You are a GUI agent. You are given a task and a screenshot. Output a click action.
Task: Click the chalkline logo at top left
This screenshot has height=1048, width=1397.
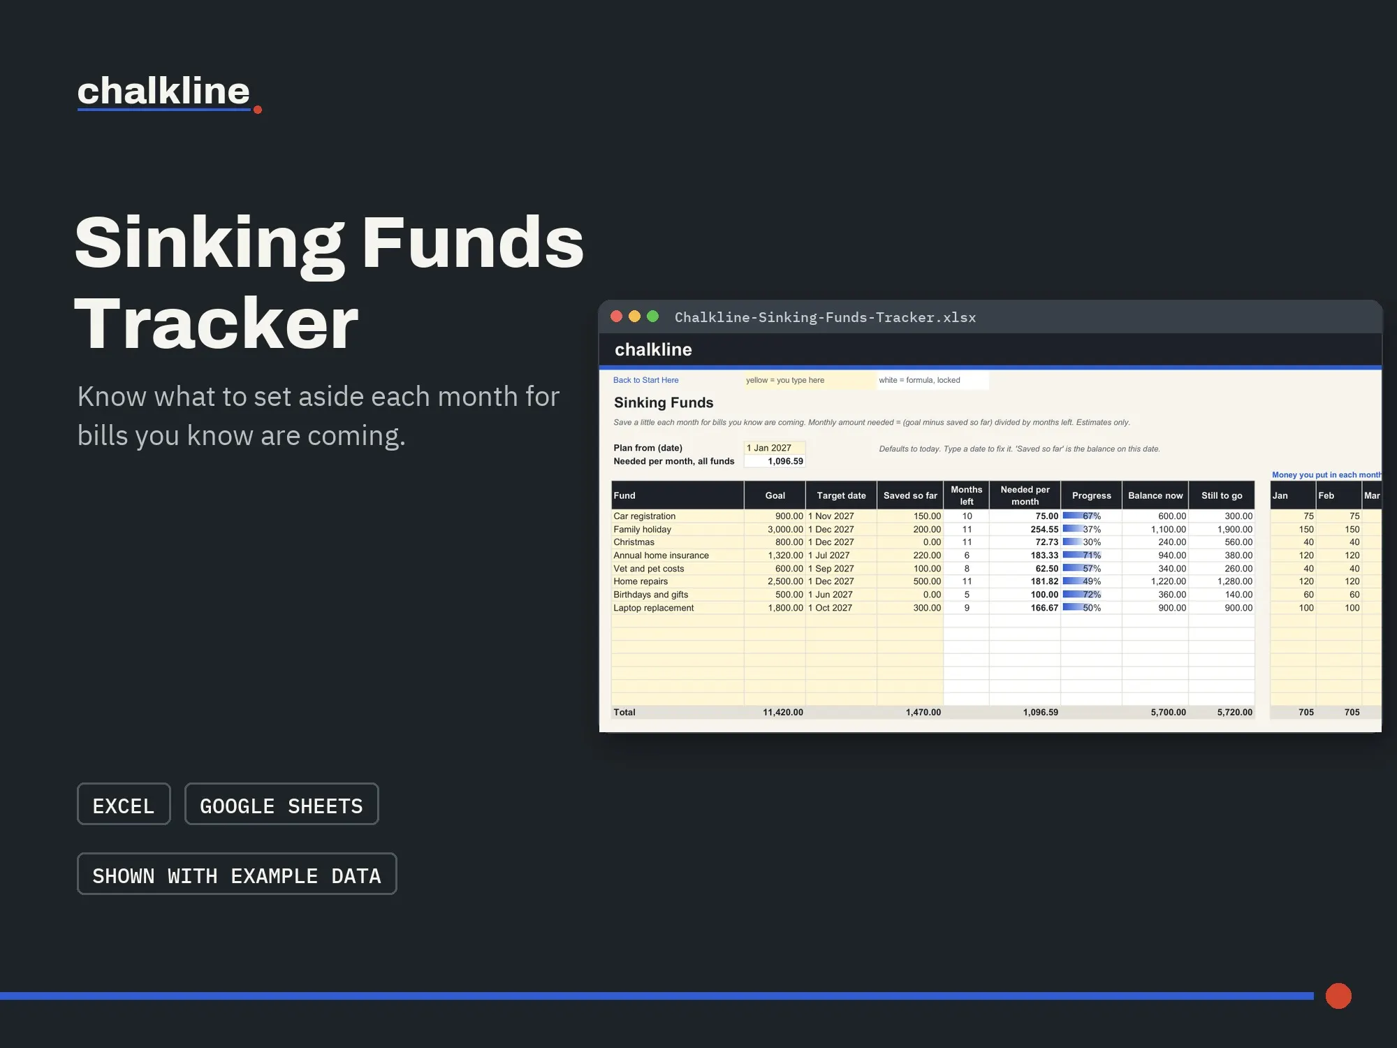coord(169,93)
